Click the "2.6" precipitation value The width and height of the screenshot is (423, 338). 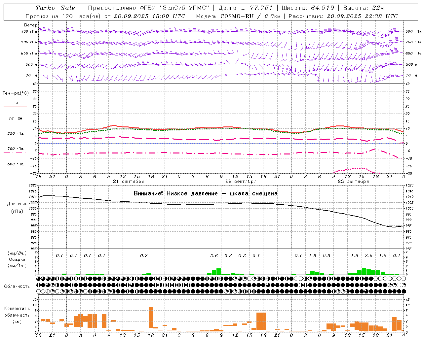[x=214, y=255]
